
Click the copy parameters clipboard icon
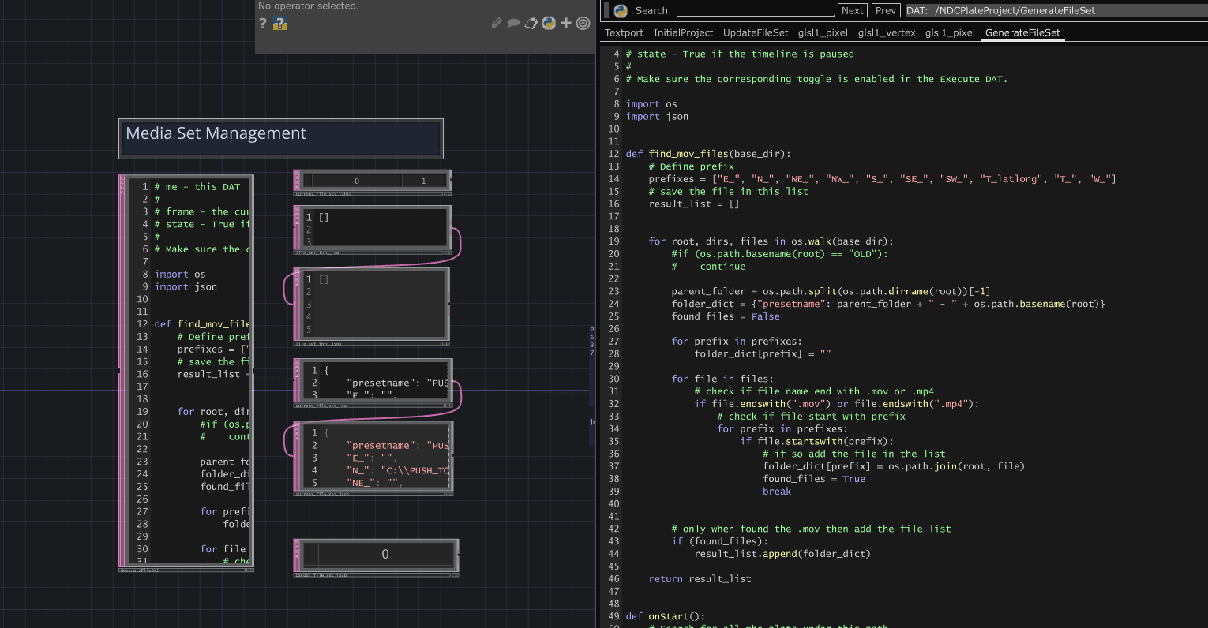point(531,23)
